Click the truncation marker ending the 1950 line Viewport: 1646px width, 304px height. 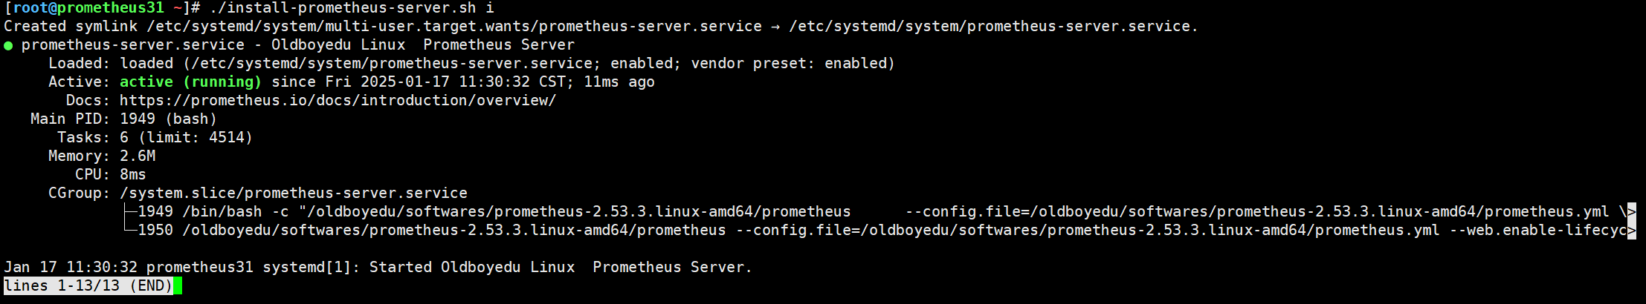[x=1632, y=230]
